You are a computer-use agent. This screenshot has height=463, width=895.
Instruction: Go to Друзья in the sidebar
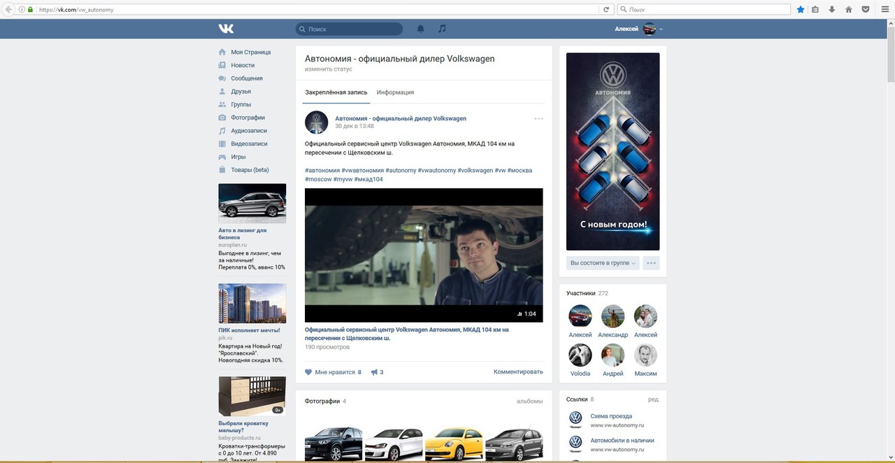[241, 92]
